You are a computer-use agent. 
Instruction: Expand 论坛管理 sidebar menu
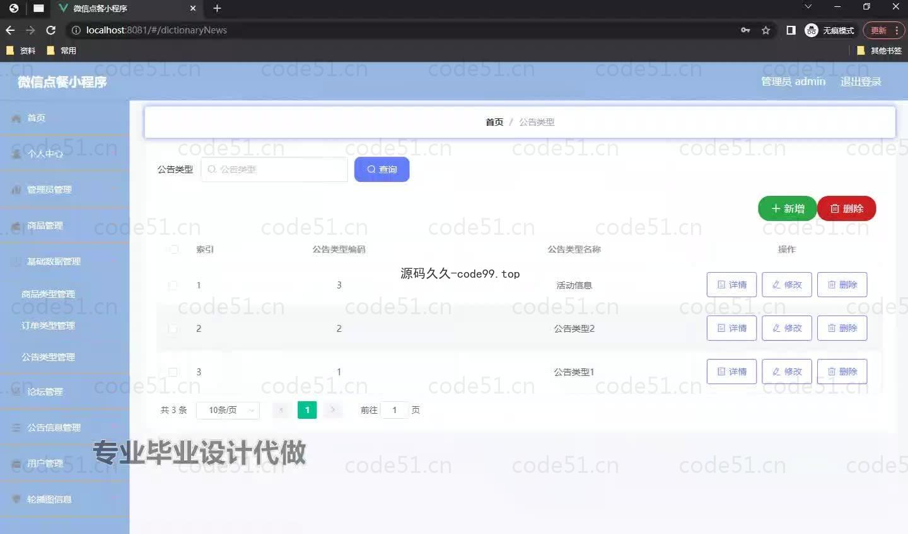[64, 392]
